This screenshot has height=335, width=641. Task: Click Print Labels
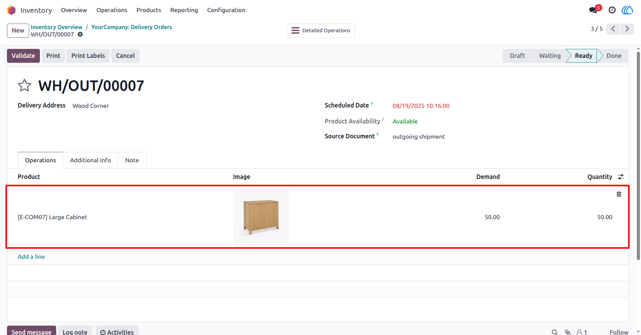tap(88, 56)
